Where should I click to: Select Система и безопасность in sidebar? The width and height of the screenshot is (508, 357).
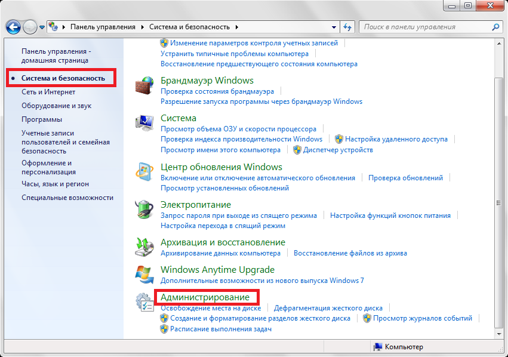(x=63, y=78)
